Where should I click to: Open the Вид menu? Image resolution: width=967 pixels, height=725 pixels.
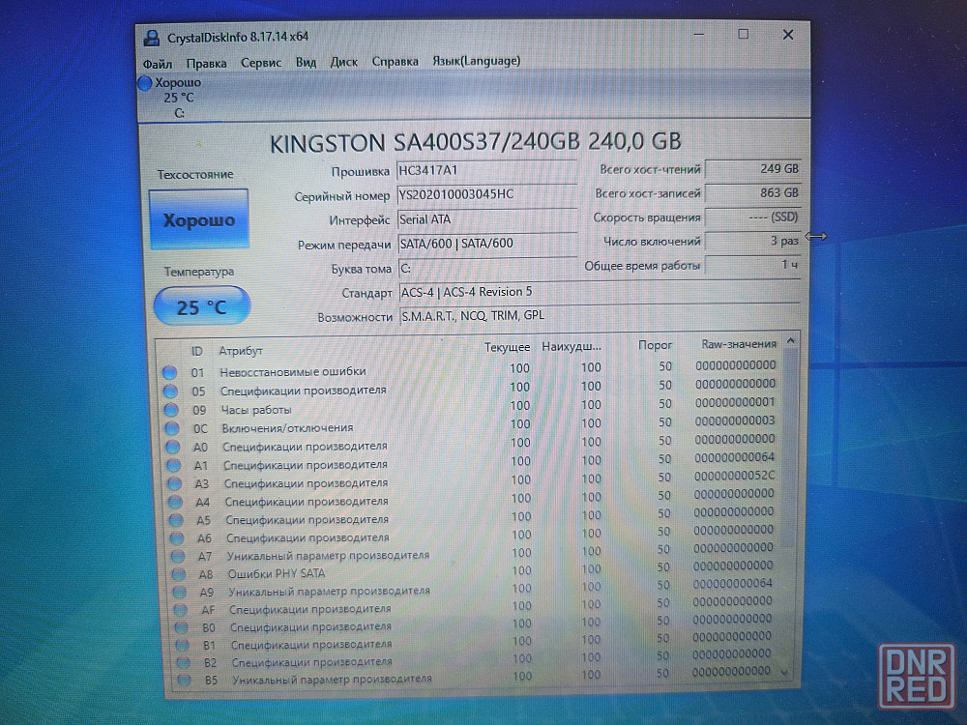click(306, 62)
